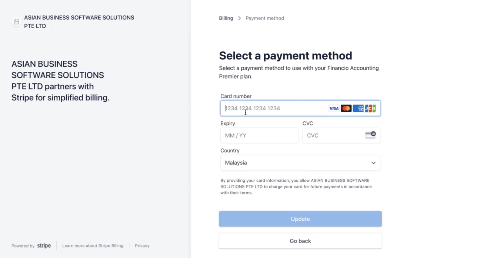Click the CVC card hint icon

(370, 135)
